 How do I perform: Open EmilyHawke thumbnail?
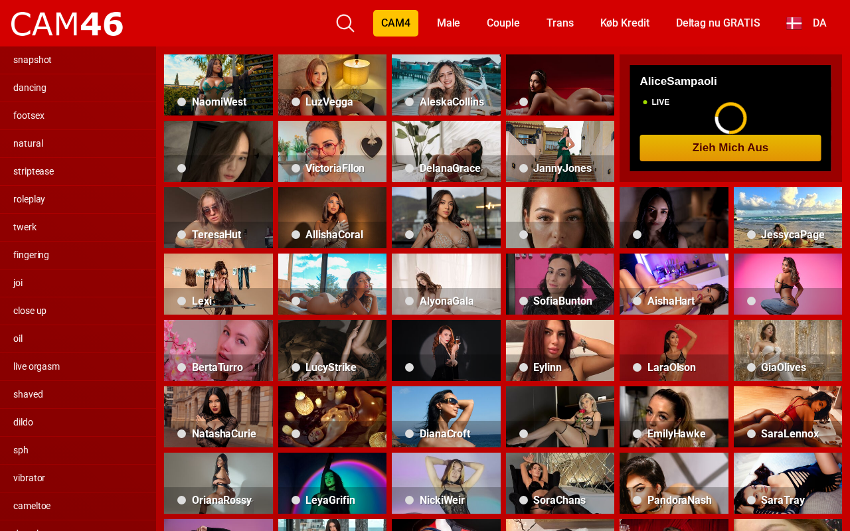(x=674, y=417)
